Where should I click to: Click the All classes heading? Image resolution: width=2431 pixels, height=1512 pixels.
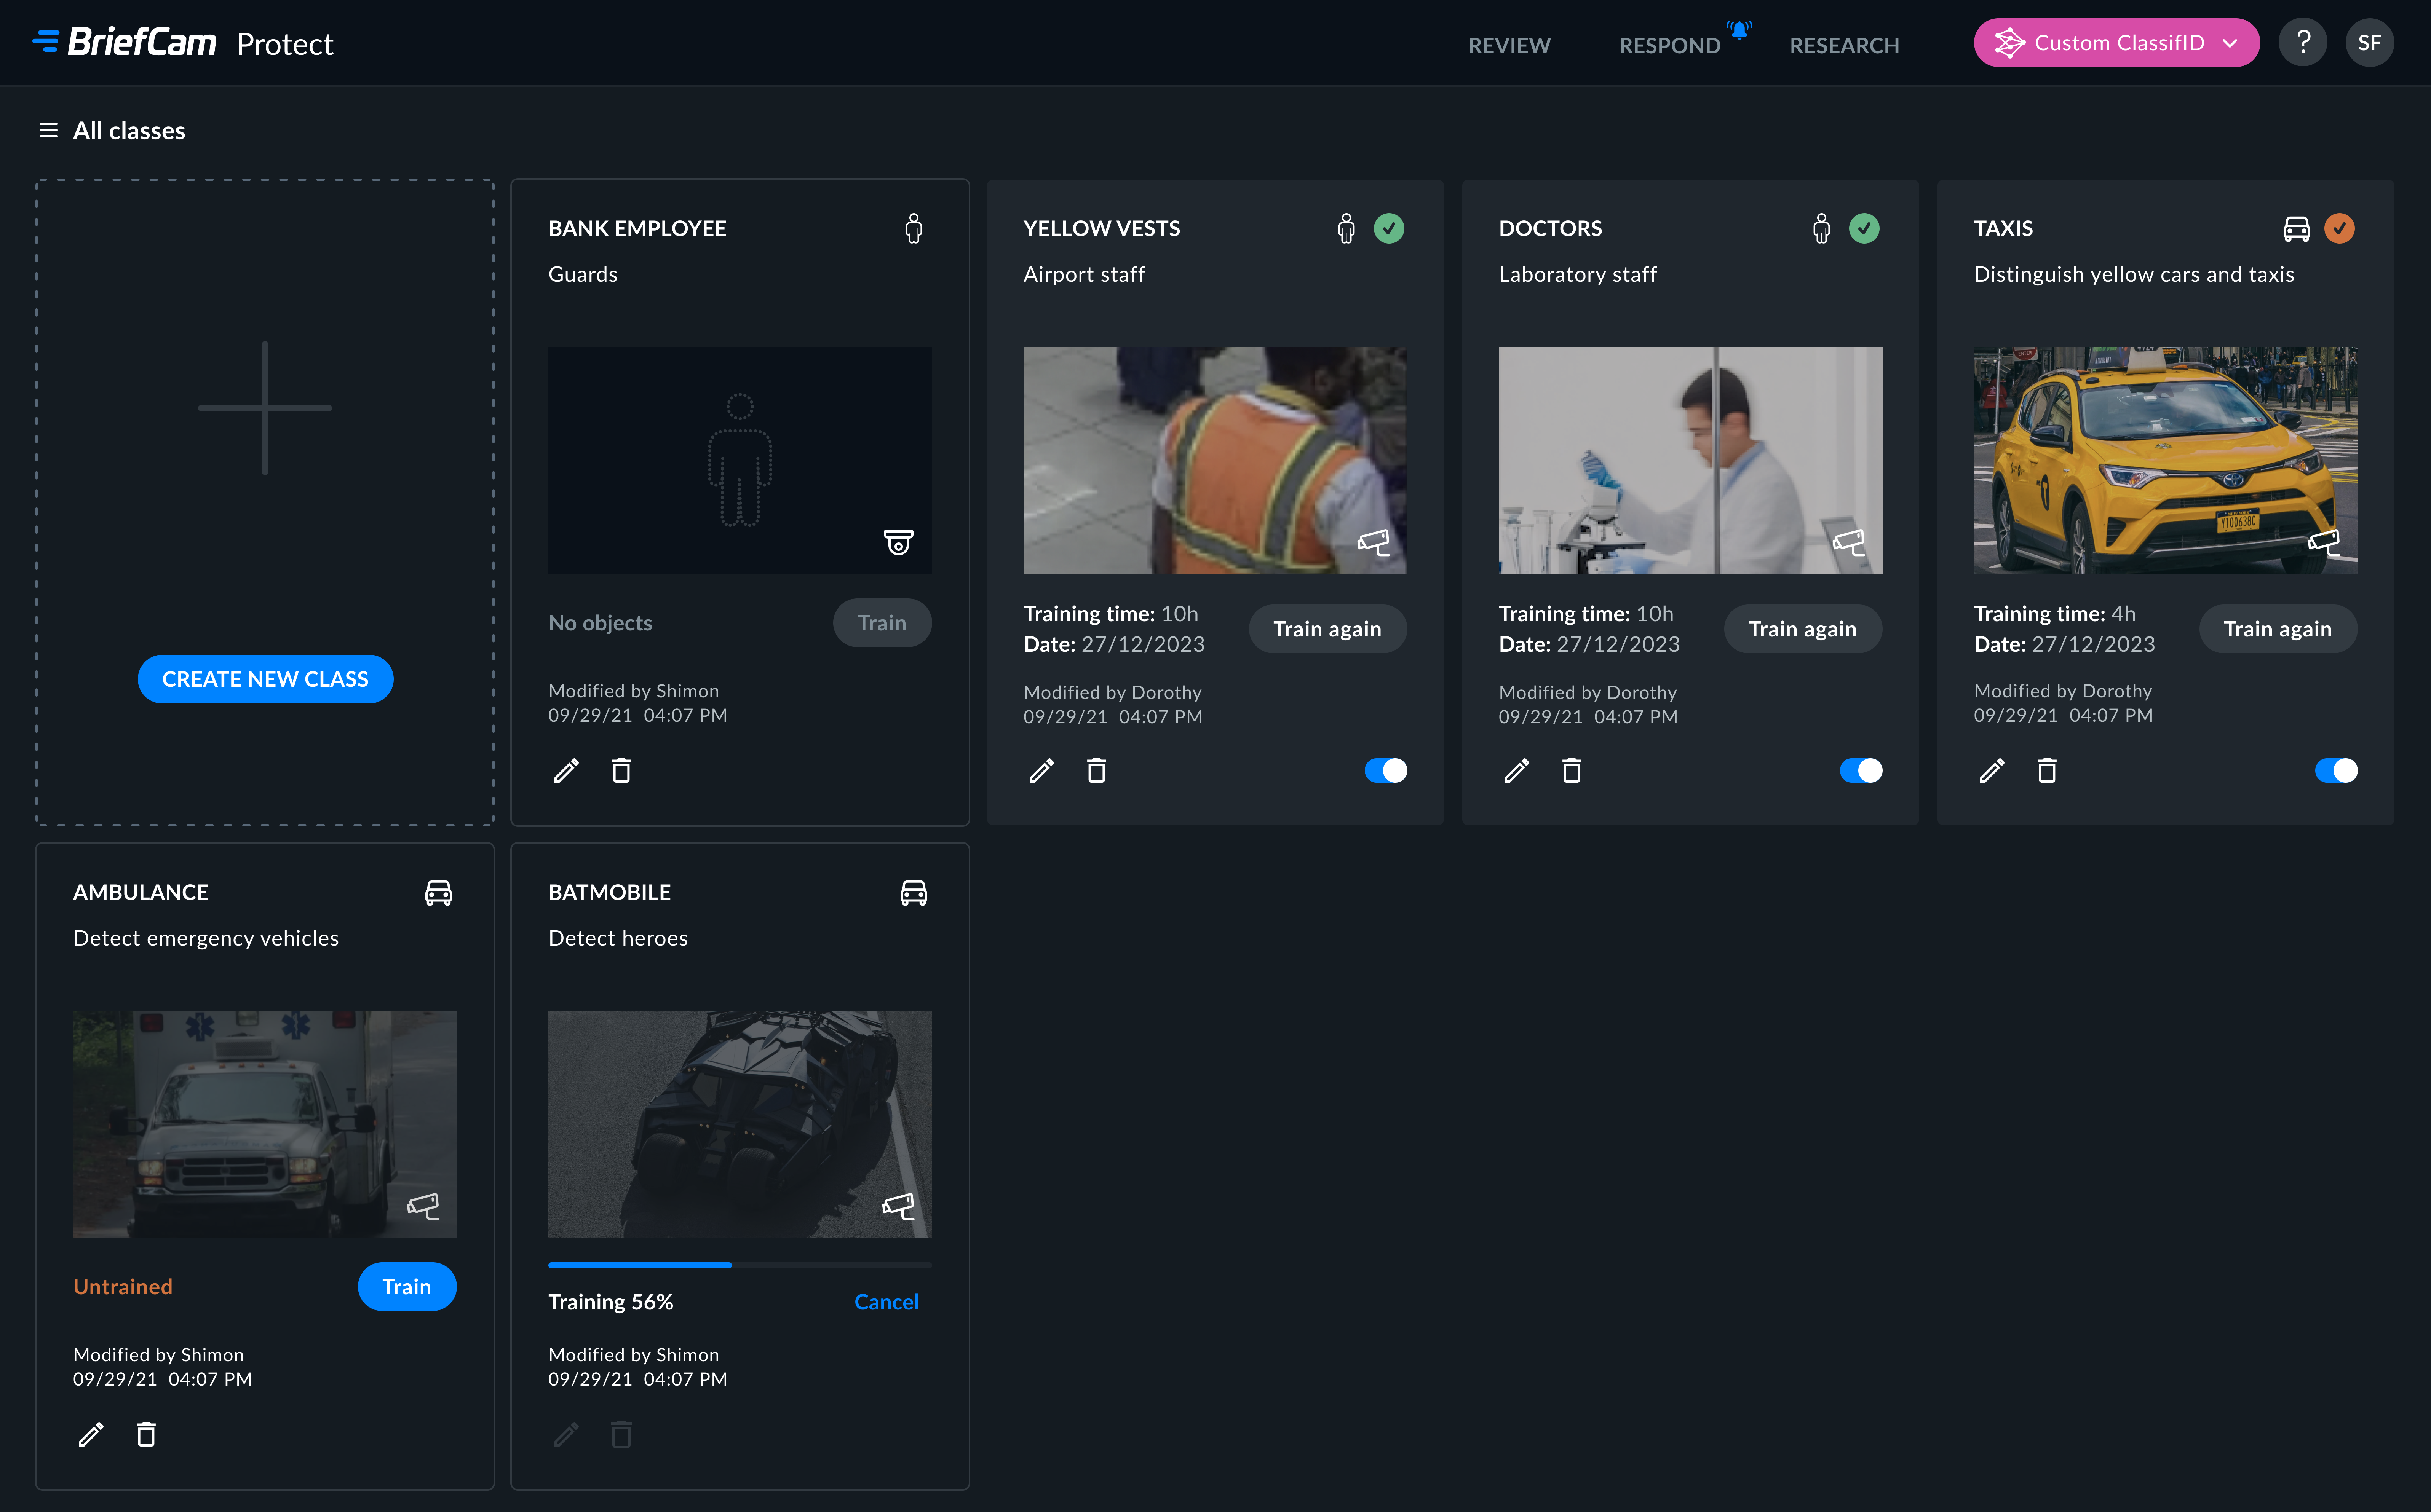pos(129,131)
